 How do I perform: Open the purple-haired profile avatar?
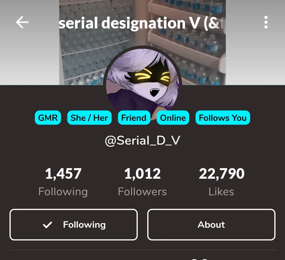click(142, 80)
